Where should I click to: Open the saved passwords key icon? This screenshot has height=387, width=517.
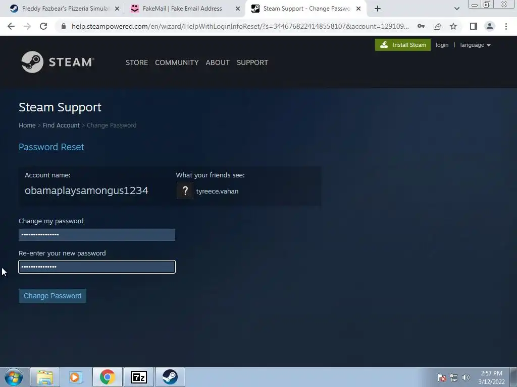pos(421,26)
